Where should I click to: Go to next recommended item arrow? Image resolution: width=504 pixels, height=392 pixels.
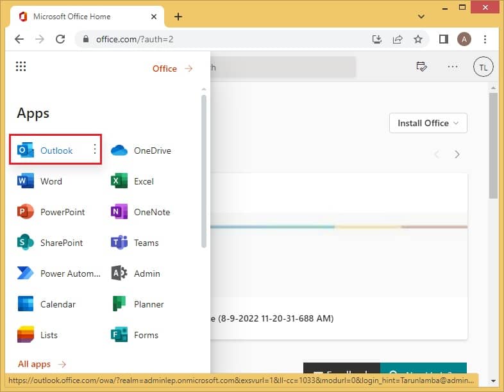coord(457,154)
